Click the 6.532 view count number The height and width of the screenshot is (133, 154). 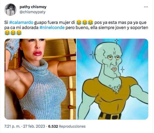(x=53, y=126)
